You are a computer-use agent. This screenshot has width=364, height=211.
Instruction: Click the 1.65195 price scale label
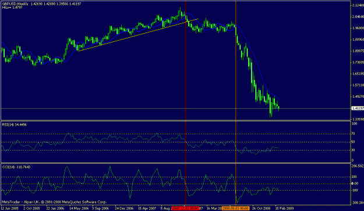(x=358, y=74)
